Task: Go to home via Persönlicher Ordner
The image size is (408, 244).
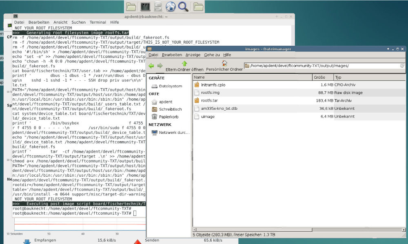Action: [x=224, y=66]
